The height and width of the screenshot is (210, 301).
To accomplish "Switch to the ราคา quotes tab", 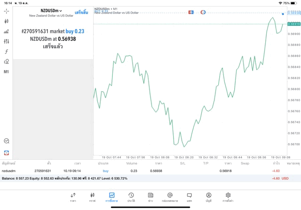I will [73, 197].
